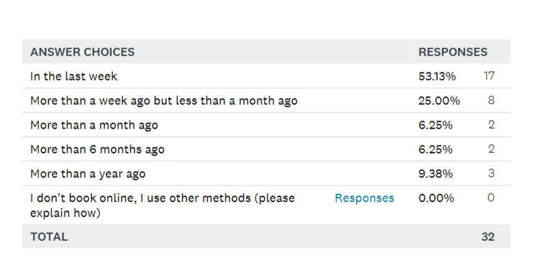Open the Responses link
Screen dimensions: 533x269
(x=364, y=198)
